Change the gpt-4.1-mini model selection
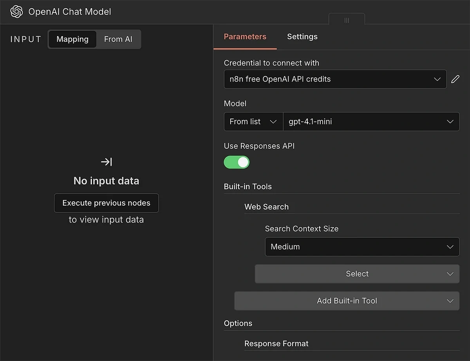This screenshot has height=361, width=470. [371, 122]
